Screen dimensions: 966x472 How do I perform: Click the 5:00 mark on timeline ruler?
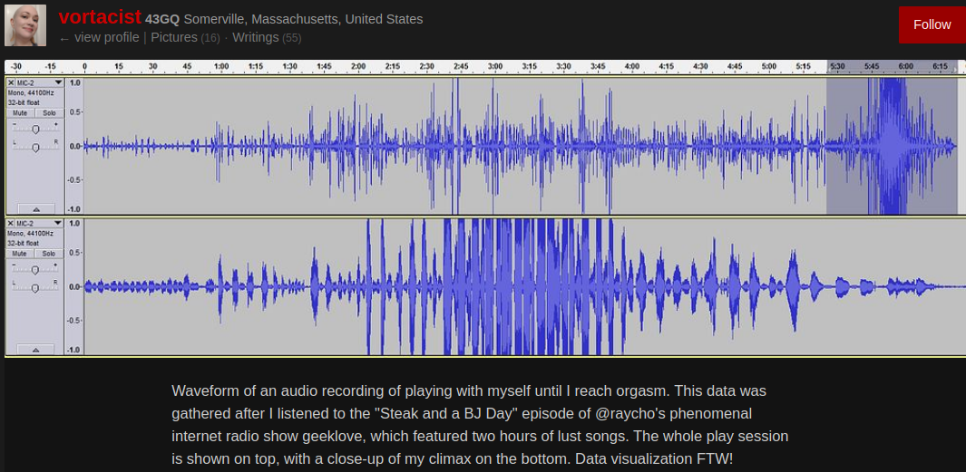pos(768,66)
